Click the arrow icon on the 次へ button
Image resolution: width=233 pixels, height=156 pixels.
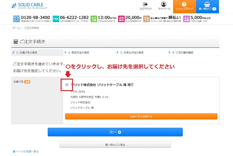point(120,132)
